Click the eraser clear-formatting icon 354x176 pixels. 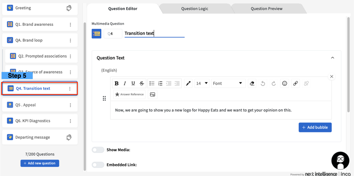[x=252, y=83]
